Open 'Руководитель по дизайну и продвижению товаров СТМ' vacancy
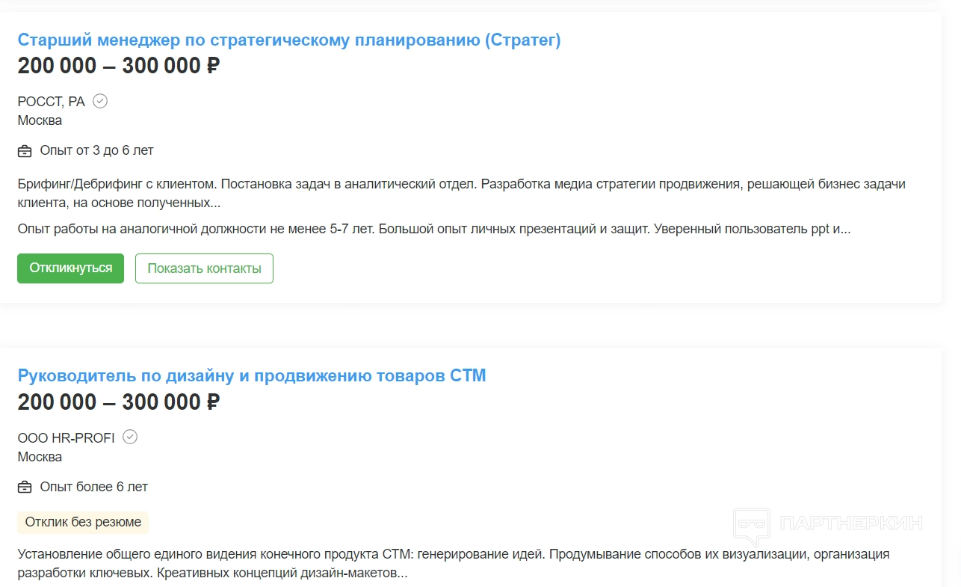 [252, 375]
